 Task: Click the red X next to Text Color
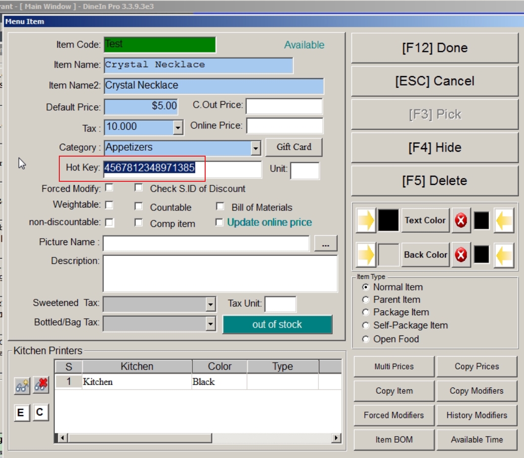tap(461, 220)
